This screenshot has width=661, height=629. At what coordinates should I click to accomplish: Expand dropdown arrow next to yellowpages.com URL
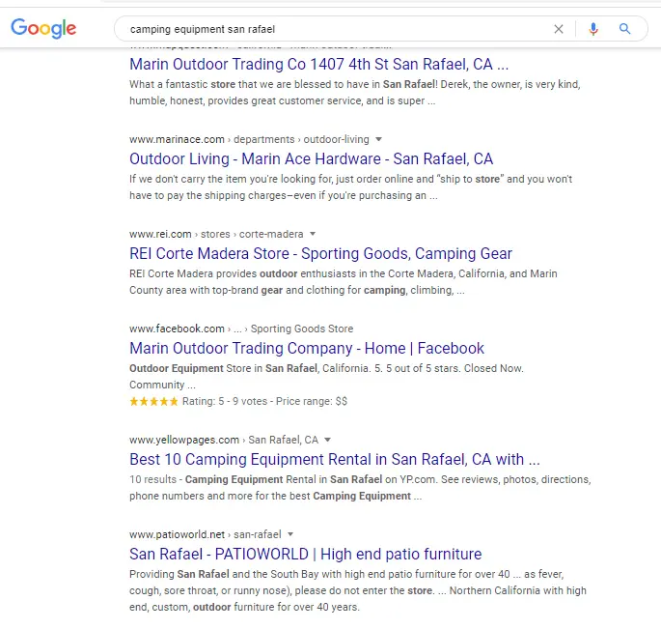click(327, 440)
